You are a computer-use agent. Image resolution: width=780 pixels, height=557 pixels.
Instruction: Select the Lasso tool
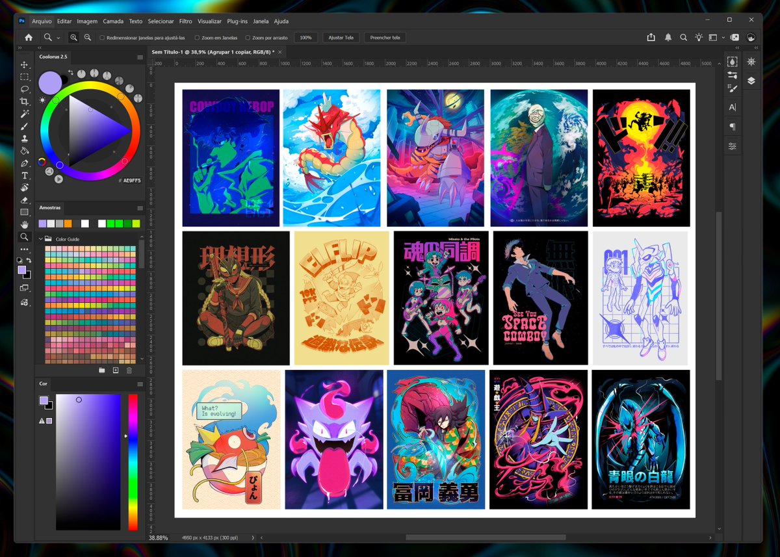click(x=24, y=89)
